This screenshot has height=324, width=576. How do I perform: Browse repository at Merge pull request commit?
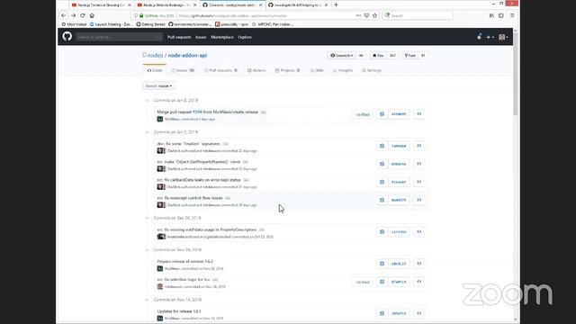point(419,114)
